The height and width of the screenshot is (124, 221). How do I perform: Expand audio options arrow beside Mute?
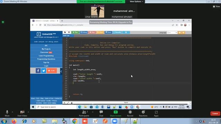pyautogui.click(x=12, y=112)
